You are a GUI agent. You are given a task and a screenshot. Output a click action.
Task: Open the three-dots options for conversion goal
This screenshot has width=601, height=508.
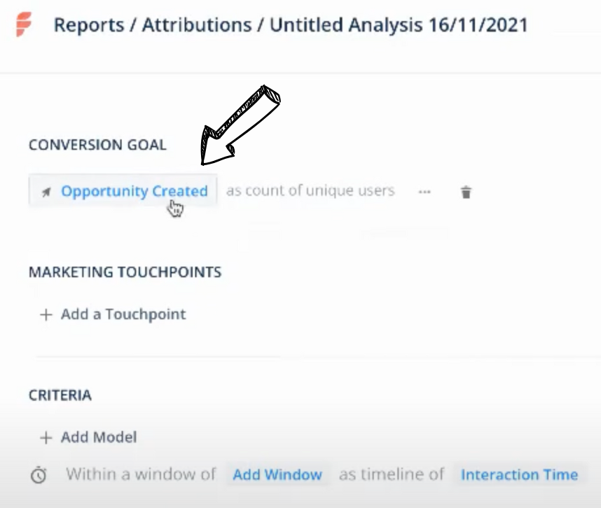[424, 192]
